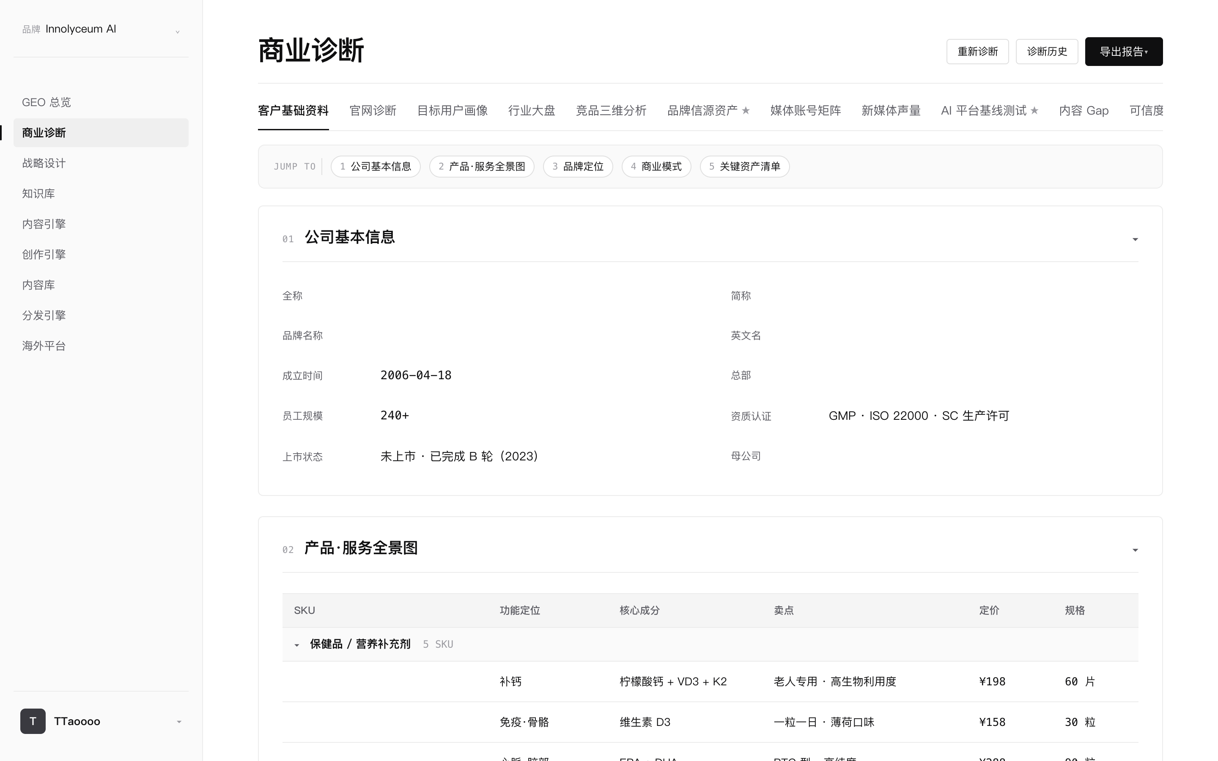Navigate to 创作引擎
This screenshot has height=761, width=1218.
(x=101, y=255)
